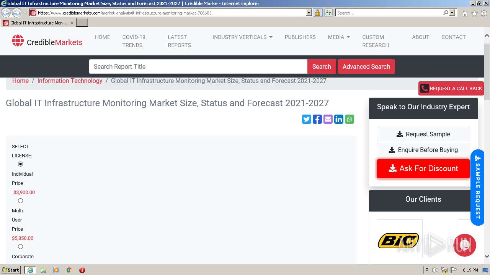Go back with browser back arrow

point(6,13)
